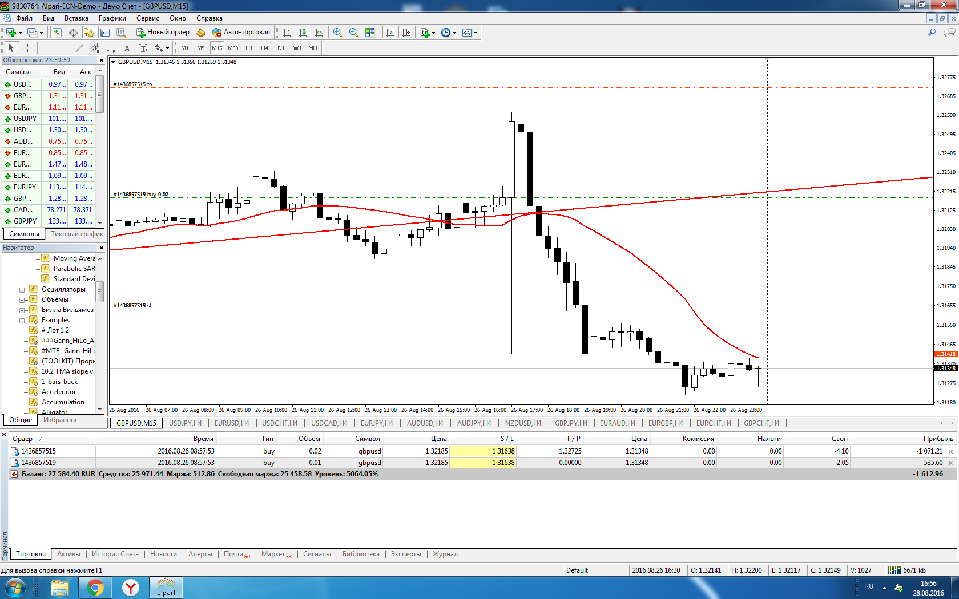Viewport: 959px width, 599px height.
Task: Select the text label tool
Action: (x=143, y=48)
